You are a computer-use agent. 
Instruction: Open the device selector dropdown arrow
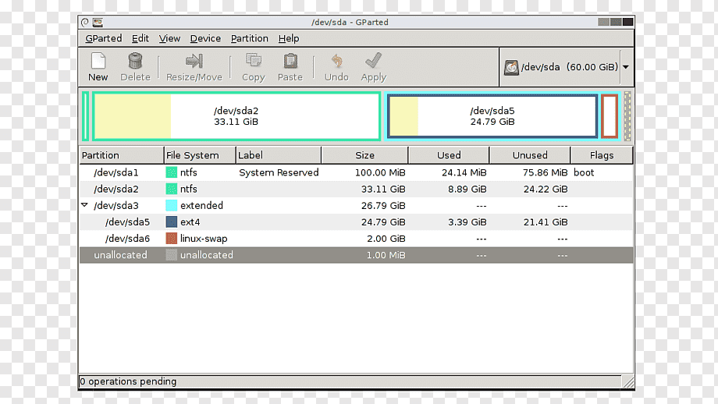625,67
